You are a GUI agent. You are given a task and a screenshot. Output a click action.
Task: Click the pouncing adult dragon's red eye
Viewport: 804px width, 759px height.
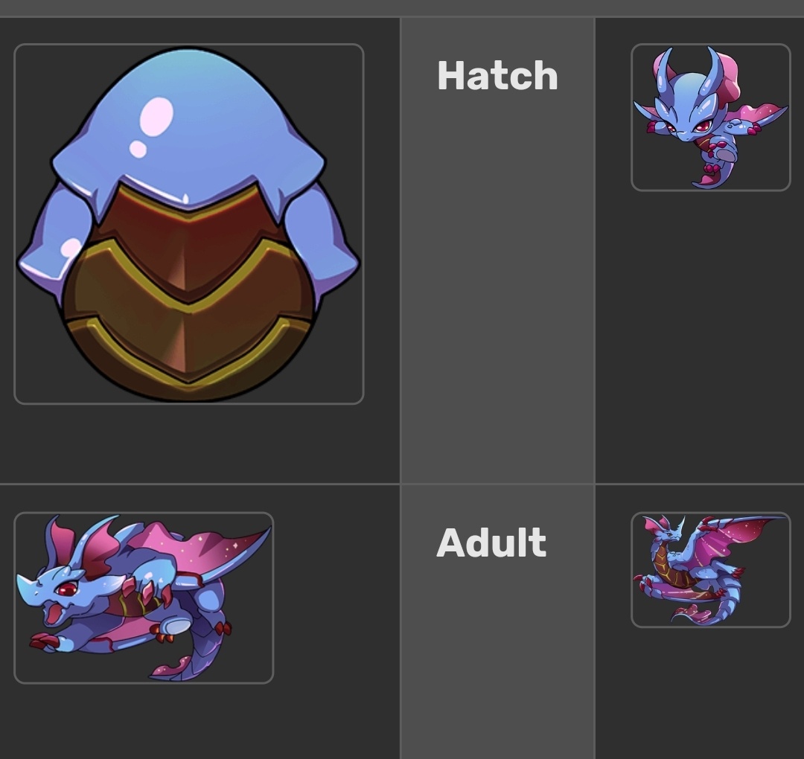pos(67,589)
